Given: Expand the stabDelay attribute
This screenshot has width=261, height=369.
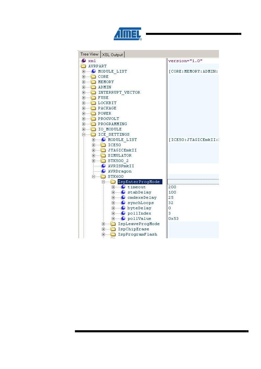Looking at the screenshot, I should point(113,192).
